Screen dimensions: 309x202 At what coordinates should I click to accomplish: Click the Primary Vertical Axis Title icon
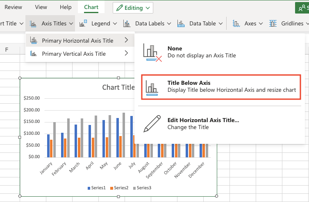[34, 53]
